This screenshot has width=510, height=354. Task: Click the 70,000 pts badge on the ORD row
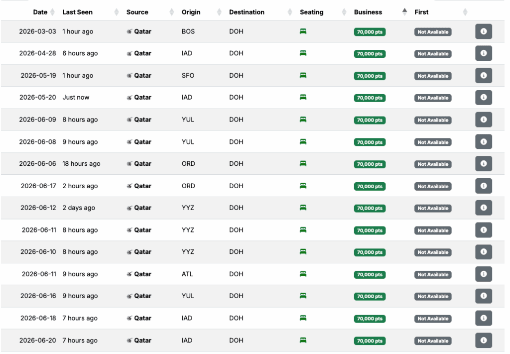tap(370, 164)
